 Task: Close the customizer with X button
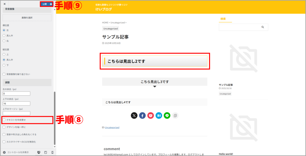pos(4,4)
